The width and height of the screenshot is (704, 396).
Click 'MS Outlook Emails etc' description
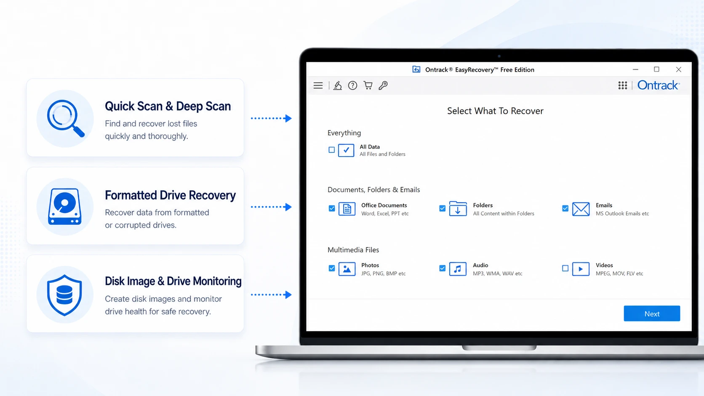pos(622,214)
